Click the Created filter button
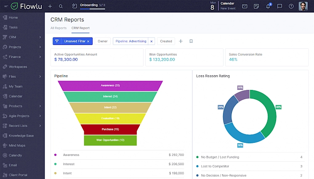The height and width of the screenshot is (179, 314). [166, 41]
